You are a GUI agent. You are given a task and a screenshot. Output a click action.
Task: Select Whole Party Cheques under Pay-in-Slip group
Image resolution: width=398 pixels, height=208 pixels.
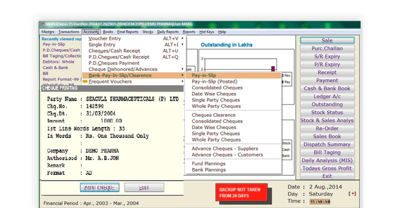(x=233, y=106)
